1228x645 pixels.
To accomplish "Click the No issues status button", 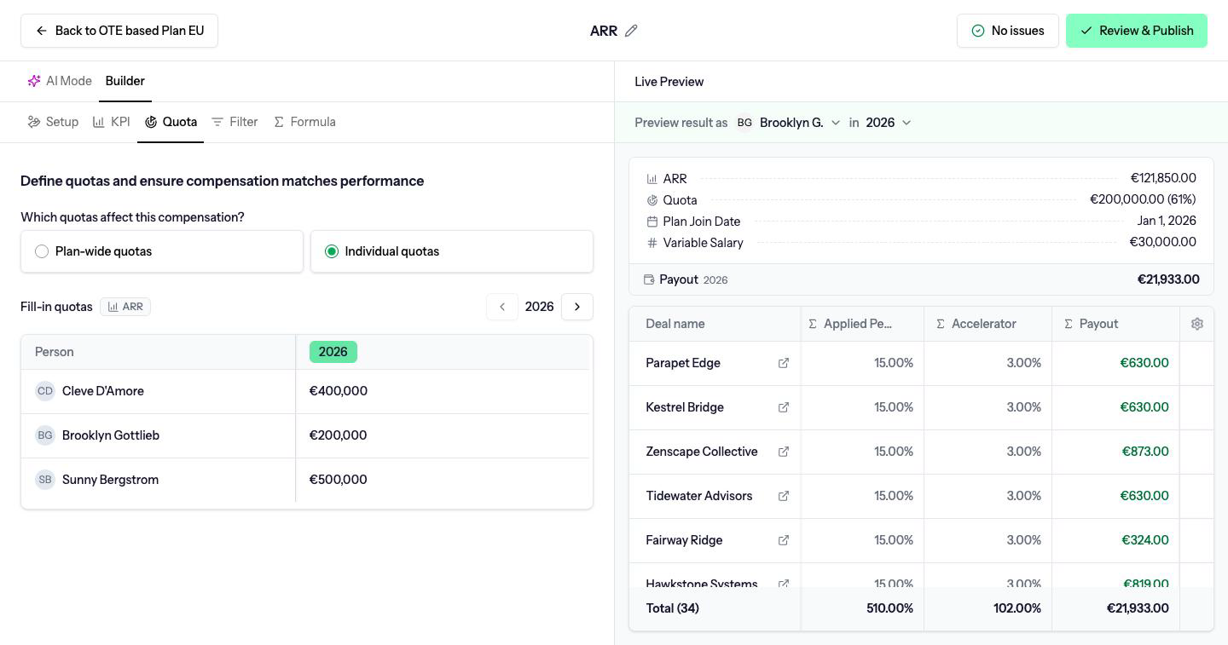I will click(x=1008, y=31).
